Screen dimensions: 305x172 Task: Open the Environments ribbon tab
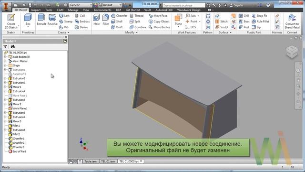pos(102,10)
